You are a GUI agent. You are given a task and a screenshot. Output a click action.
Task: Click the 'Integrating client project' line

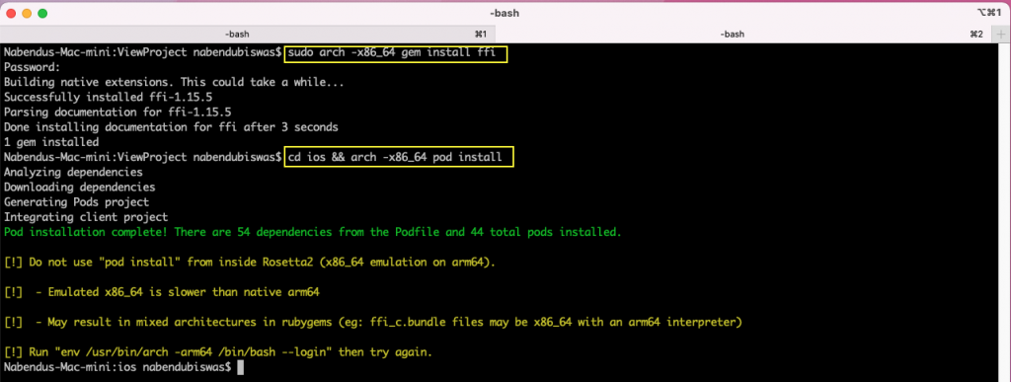(x=86, y=218)
